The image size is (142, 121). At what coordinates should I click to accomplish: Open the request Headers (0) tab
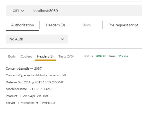55,25
